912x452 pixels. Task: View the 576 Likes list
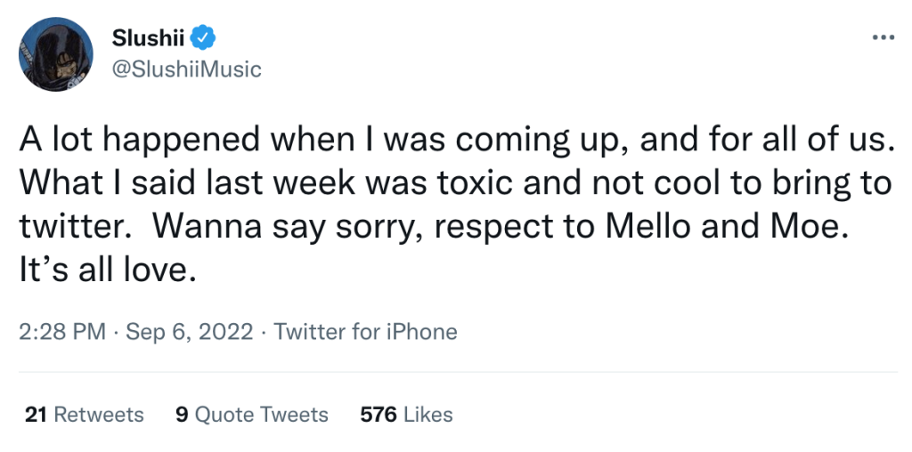click(x=406, y=415)
